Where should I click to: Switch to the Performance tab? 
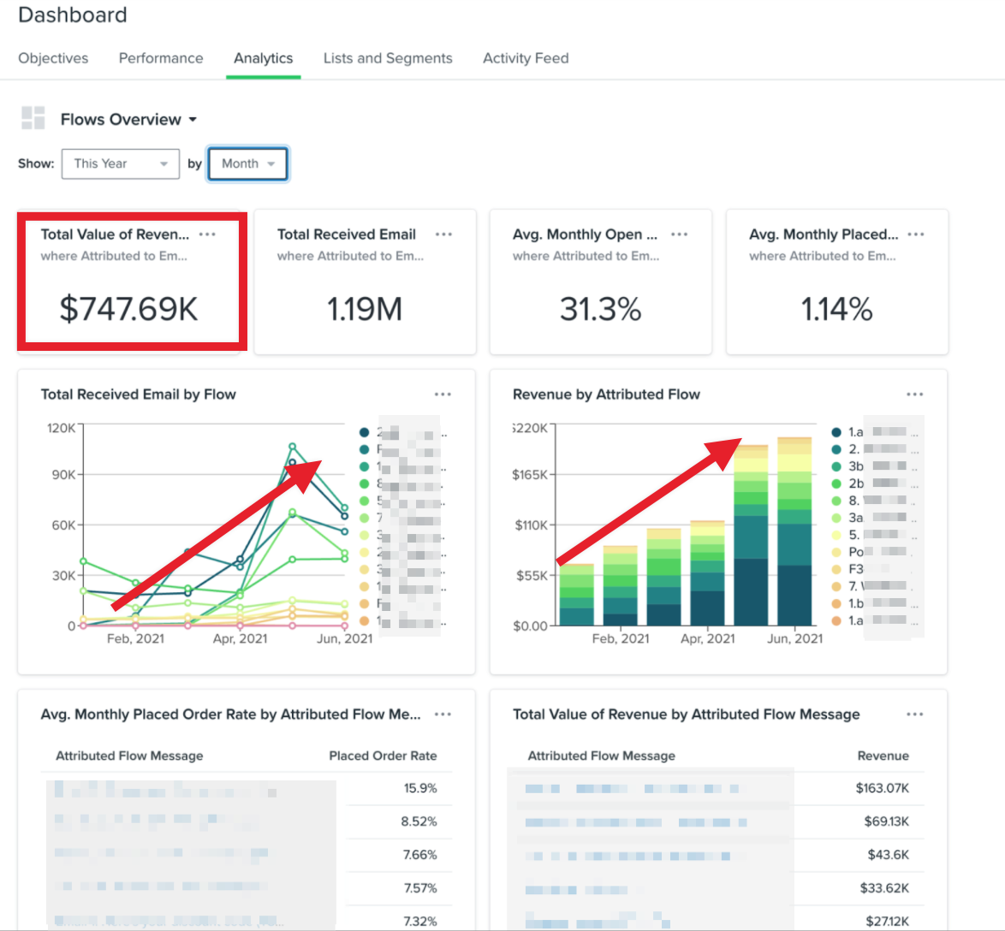(x=161, y=58)
